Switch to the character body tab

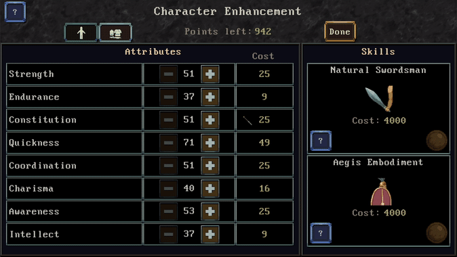pos(81,32)
